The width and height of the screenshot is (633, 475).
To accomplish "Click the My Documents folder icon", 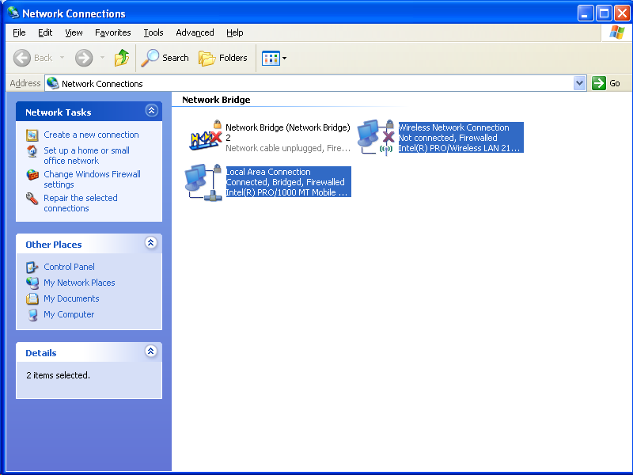I will point(32,298).
